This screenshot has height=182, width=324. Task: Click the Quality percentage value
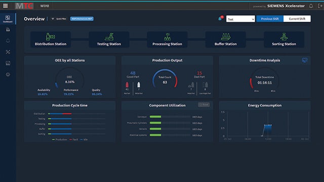(x=97, y=94)
